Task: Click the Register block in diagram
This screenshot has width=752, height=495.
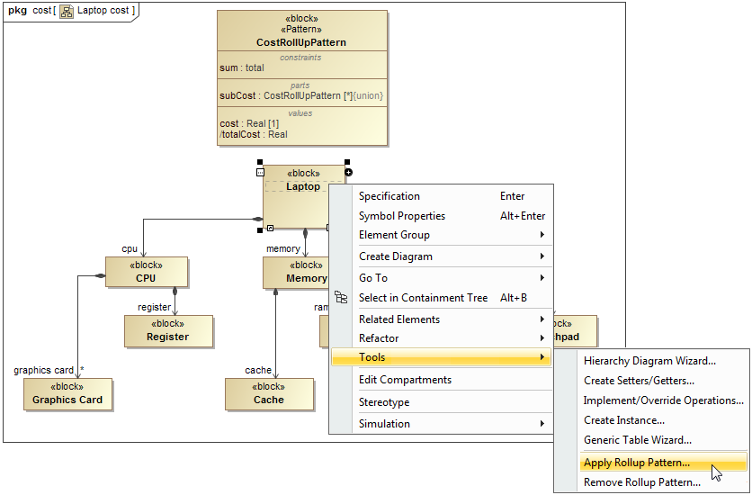Action: tap(168, 331)
